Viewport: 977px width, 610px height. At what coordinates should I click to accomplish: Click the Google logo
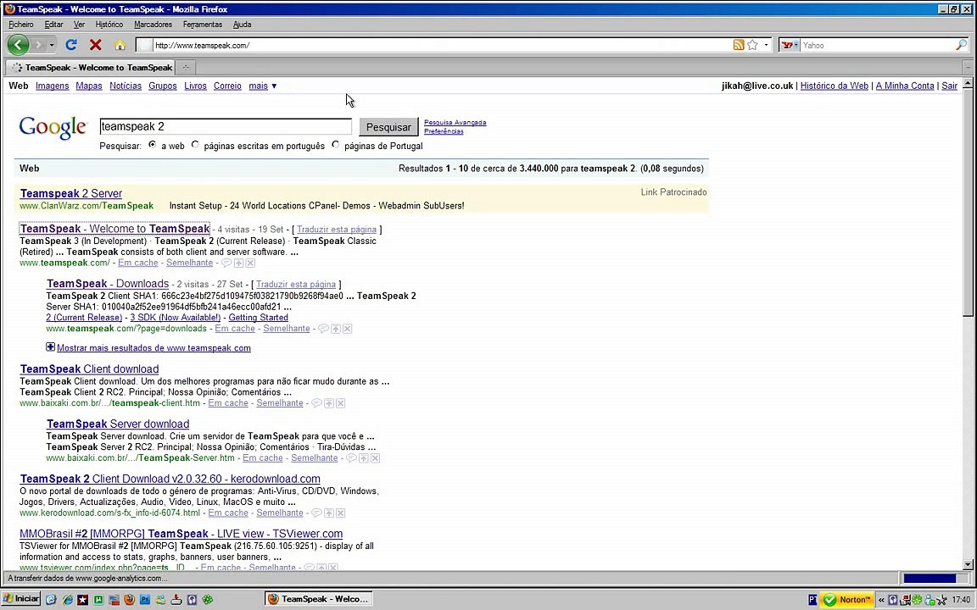pyautogui.click(x=53, y=128)
